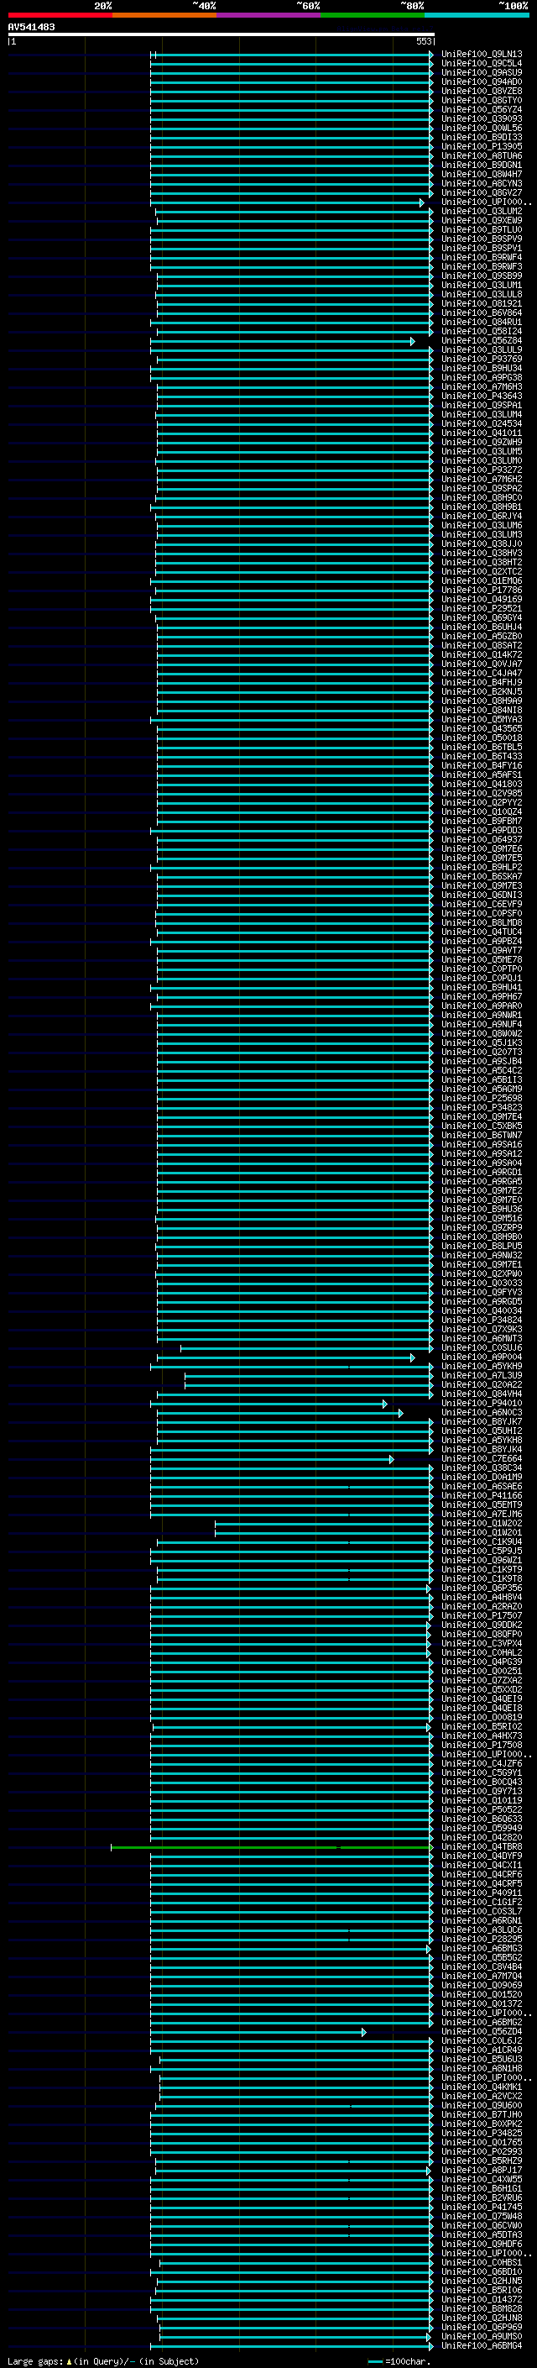Image resolution: width=537 pixels, height=2368 pixels.
Task: Click the label UniRef100_Q56Z84
Action: pos(481,340)
